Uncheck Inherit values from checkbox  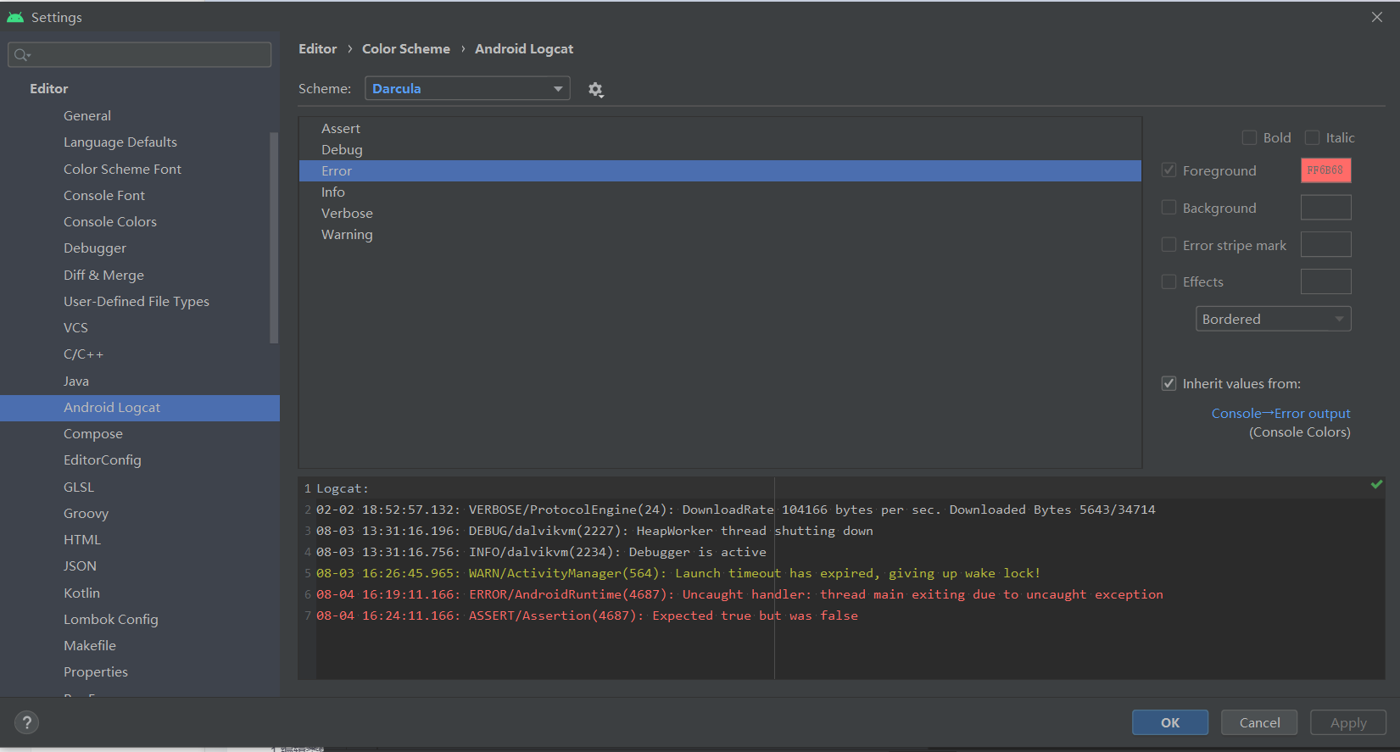1169,383
